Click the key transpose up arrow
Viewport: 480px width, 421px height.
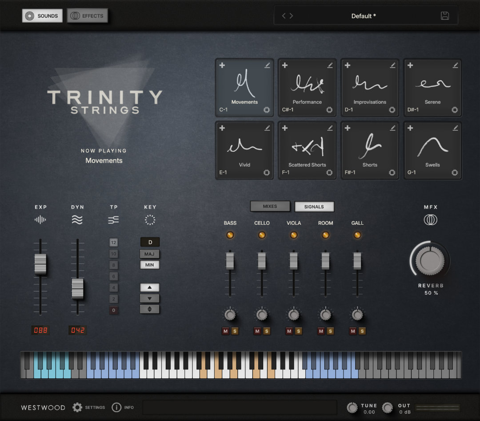click(x=150, y=287)
